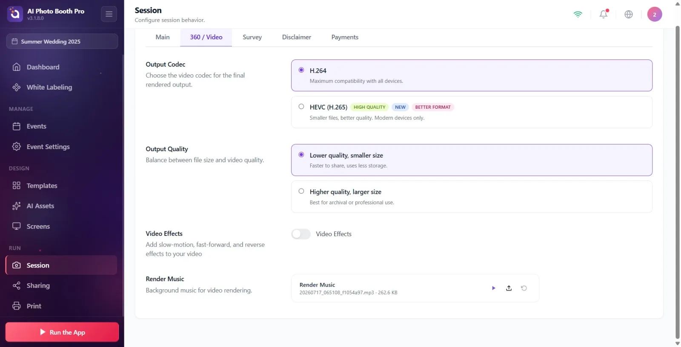Play the Render Music preview
This screenshot has height=347, width=681.
[x=493, y=288]
